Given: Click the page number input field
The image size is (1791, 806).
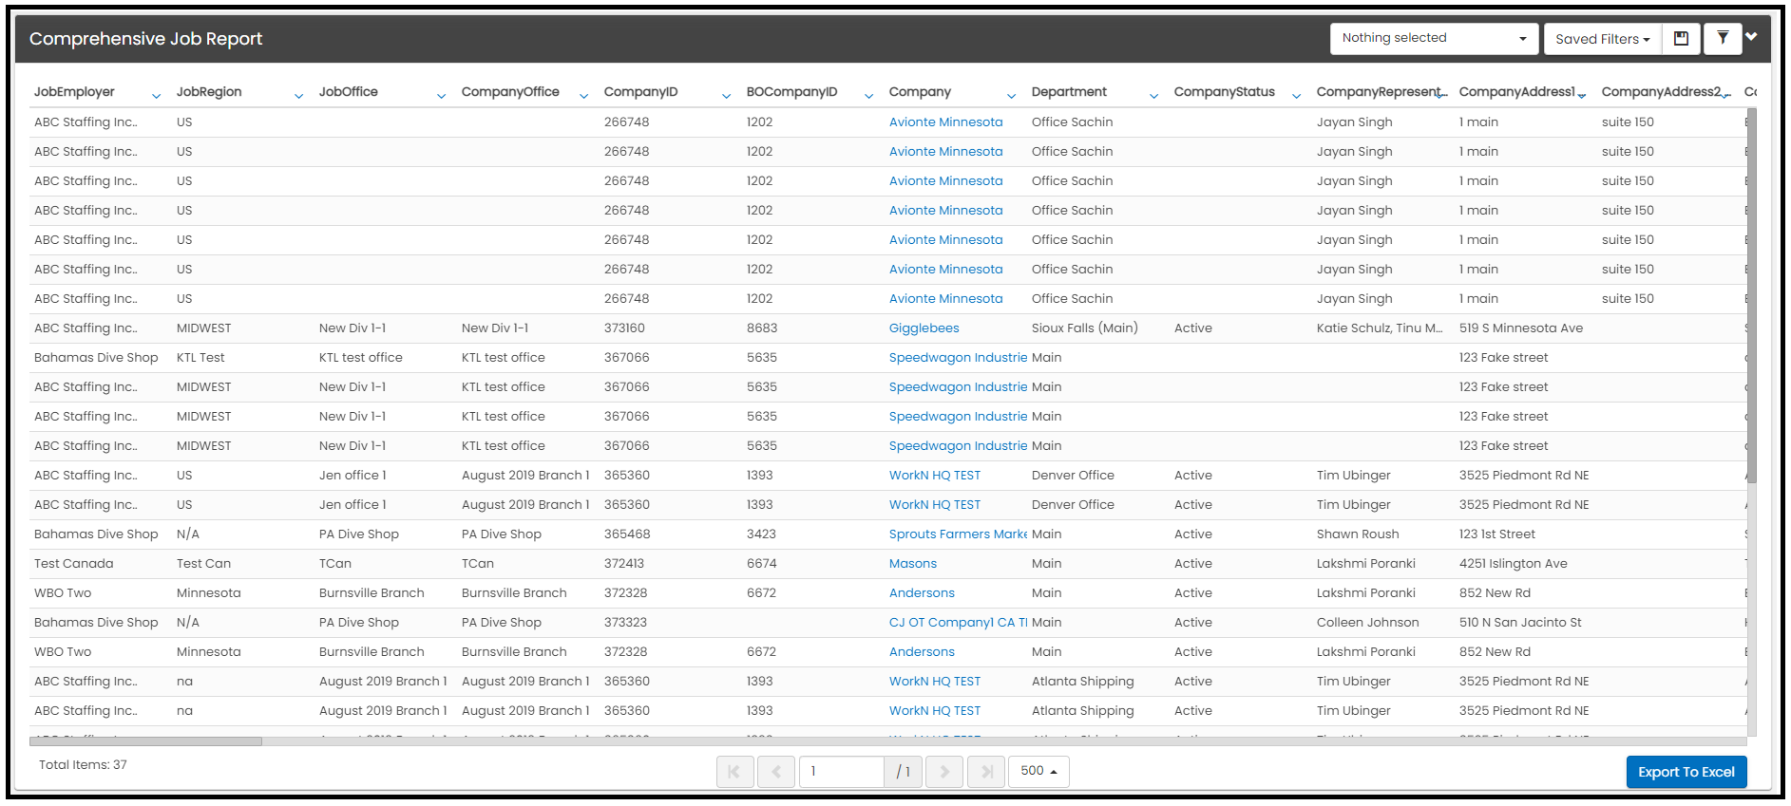Looking at the screenshot, I should coord(842,772).
